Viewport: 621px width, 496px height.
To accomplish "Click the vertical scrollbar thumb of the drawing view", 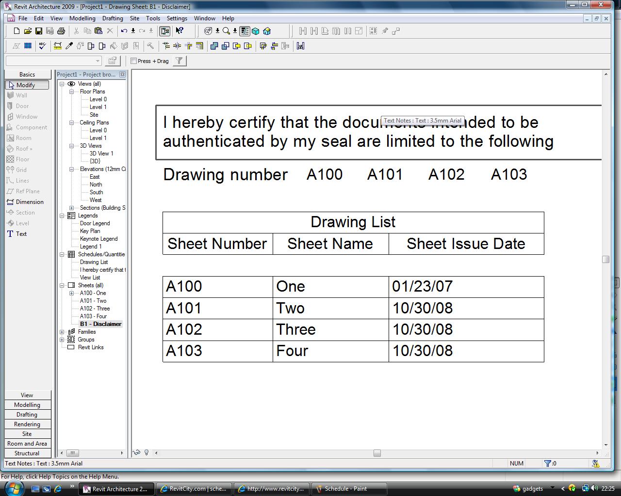I will point(605,260).
